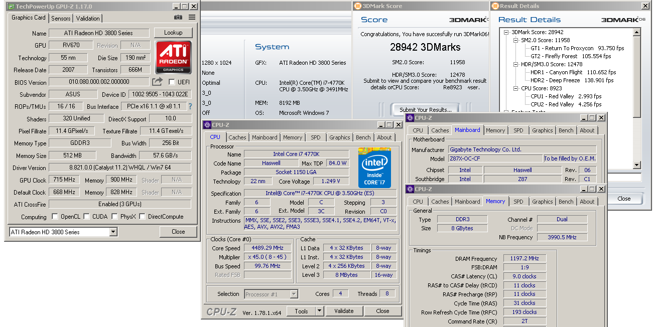Open the Bench tab in front CPU-Z window

pos(363,137)
